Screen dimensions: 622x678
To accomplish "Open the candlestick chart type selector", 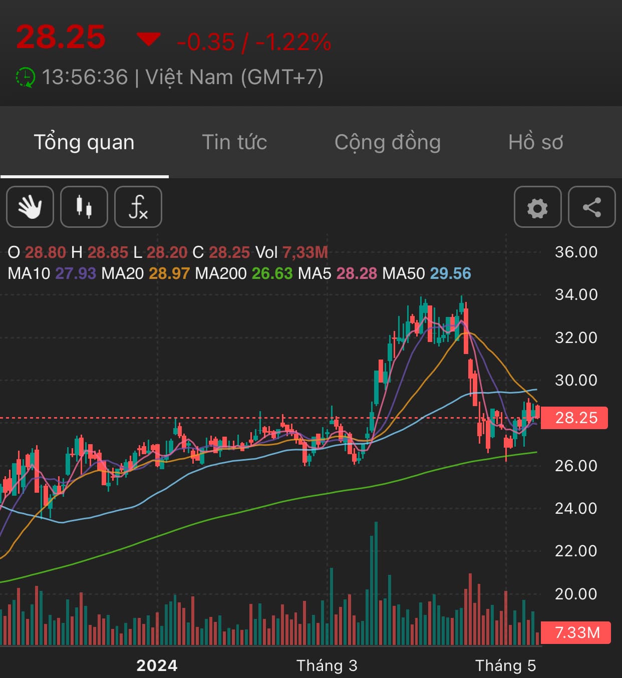I will [x=84, y=207].
